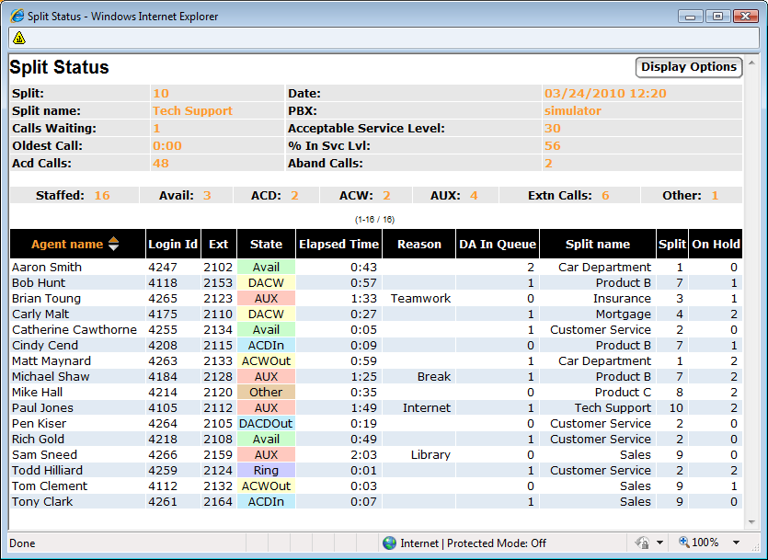Click the simulator PBX value
Screen dimensions: 768x560
(x=573, y=111)
